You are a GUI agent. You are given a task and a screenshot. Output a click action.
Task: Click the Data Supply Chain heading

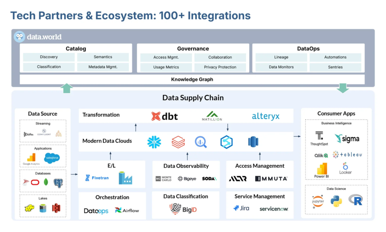(x=193, y=98)
